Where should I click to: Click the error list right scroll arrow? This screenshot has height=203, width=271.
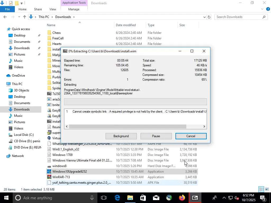(x=204, y=127)
